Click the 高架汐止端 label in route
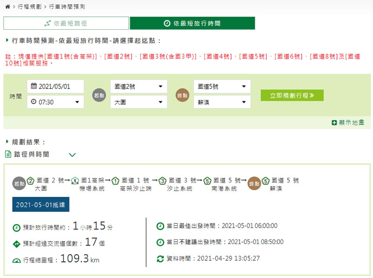The height and width of the screenshot is (278, 373). (136, 189)
